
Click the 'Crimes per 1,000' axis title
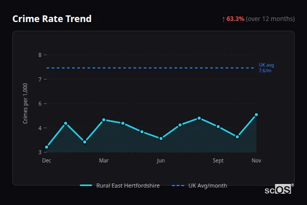(x=25, y=104)
